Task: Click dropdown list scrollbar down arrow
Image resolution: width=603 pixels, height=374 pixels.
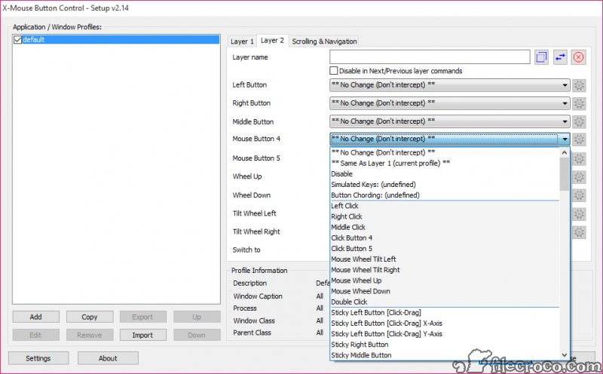Action: 564,355
